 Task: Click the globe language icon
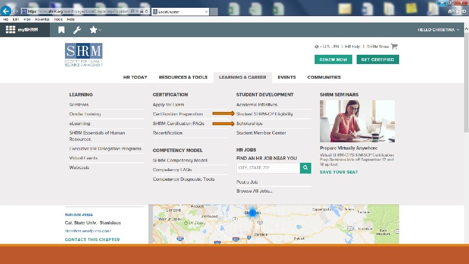click(317, 47)
